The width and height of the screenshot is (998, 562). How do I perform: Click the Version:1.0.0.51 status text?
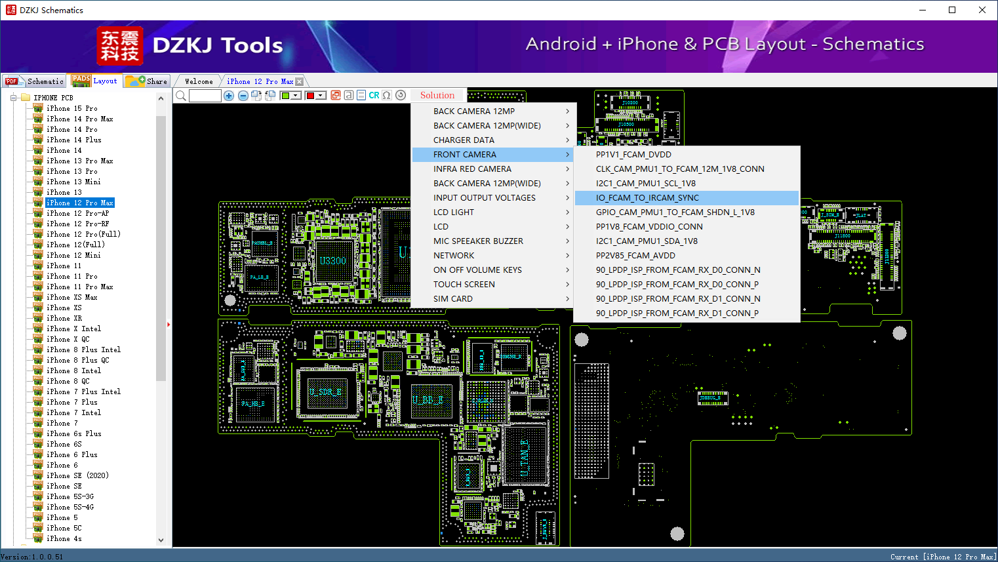click(32, 557)
